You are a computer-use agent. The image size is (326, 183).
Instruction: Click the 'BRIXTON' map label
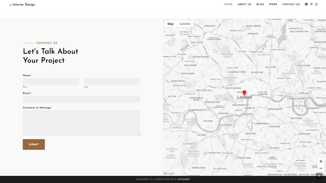pos(250,134)
